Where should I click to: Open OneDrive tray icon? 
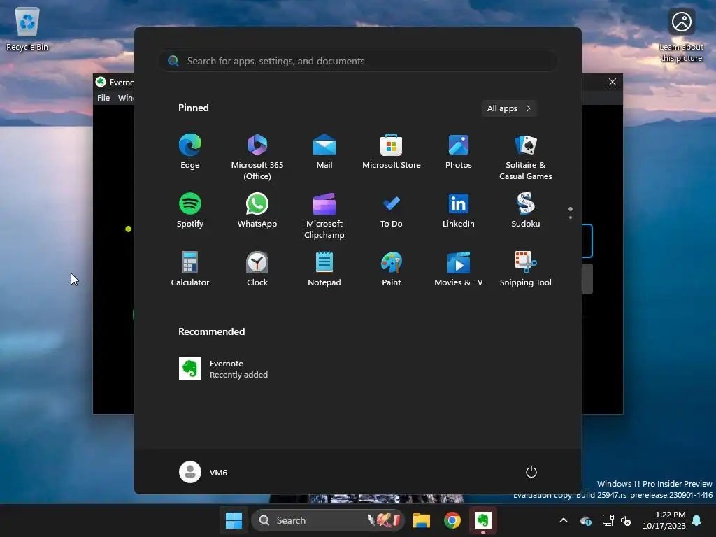tap(585, 520)
